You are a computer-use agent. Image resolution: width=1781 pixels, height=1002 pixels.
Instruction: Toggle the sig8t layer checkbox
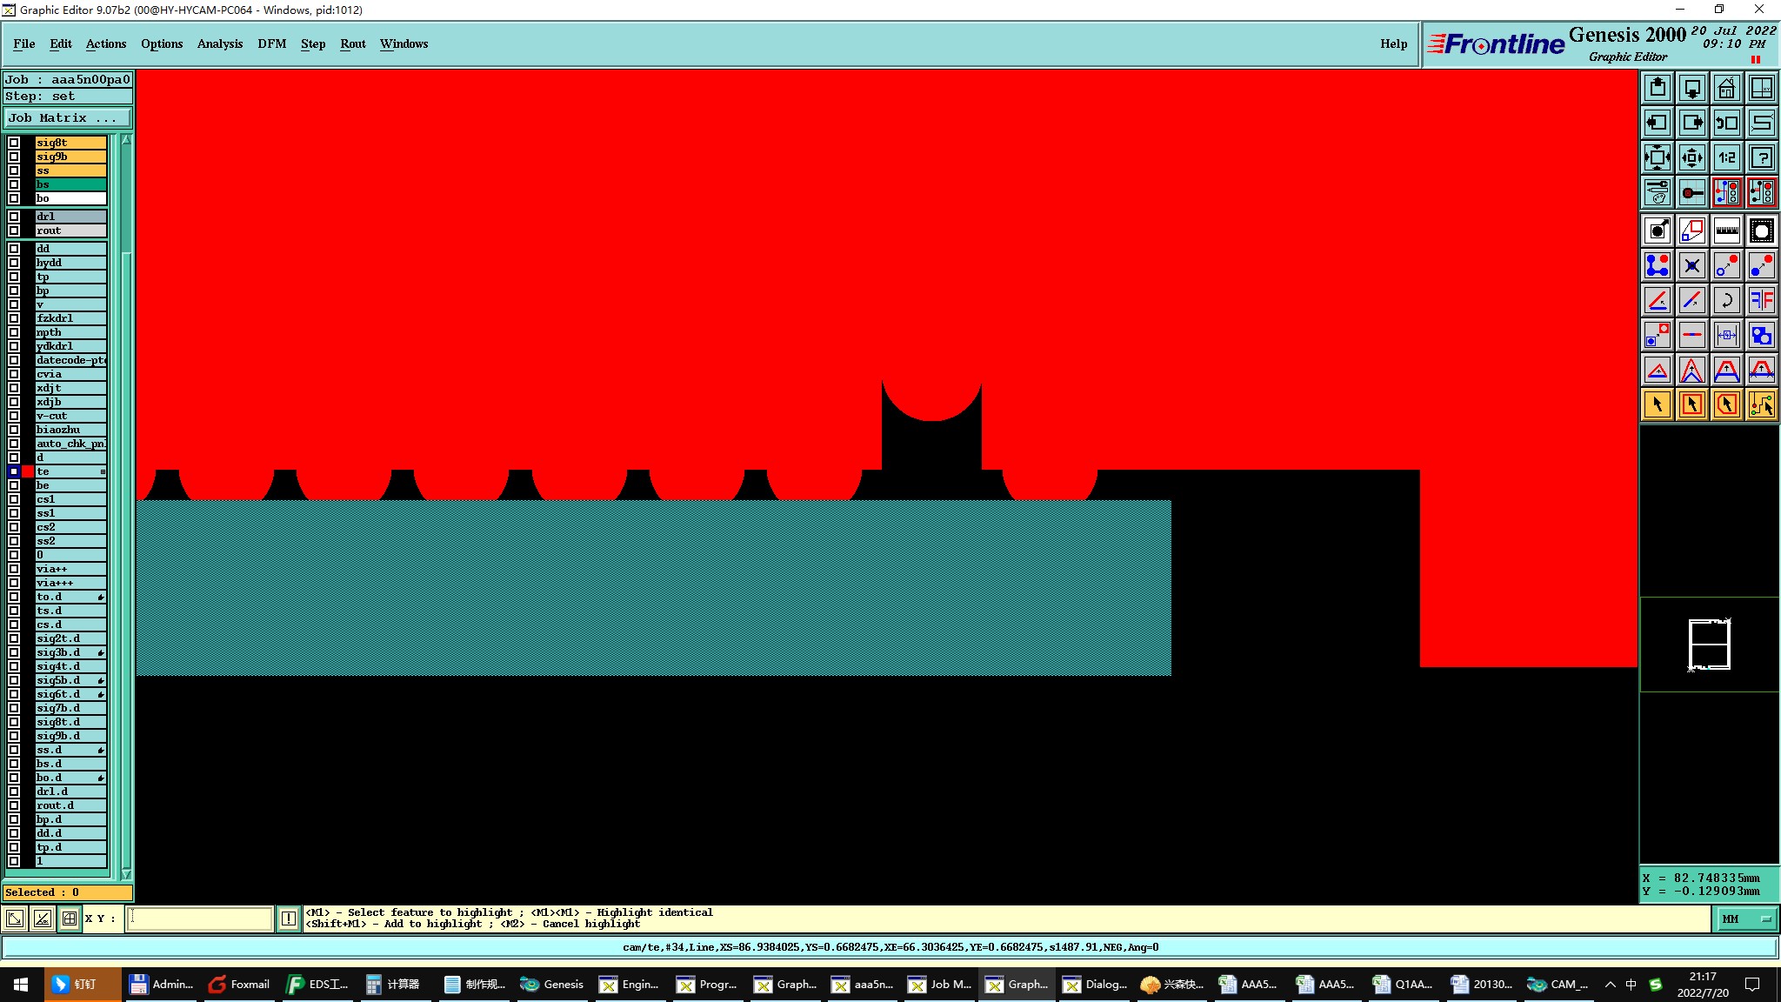pos(14,143)
